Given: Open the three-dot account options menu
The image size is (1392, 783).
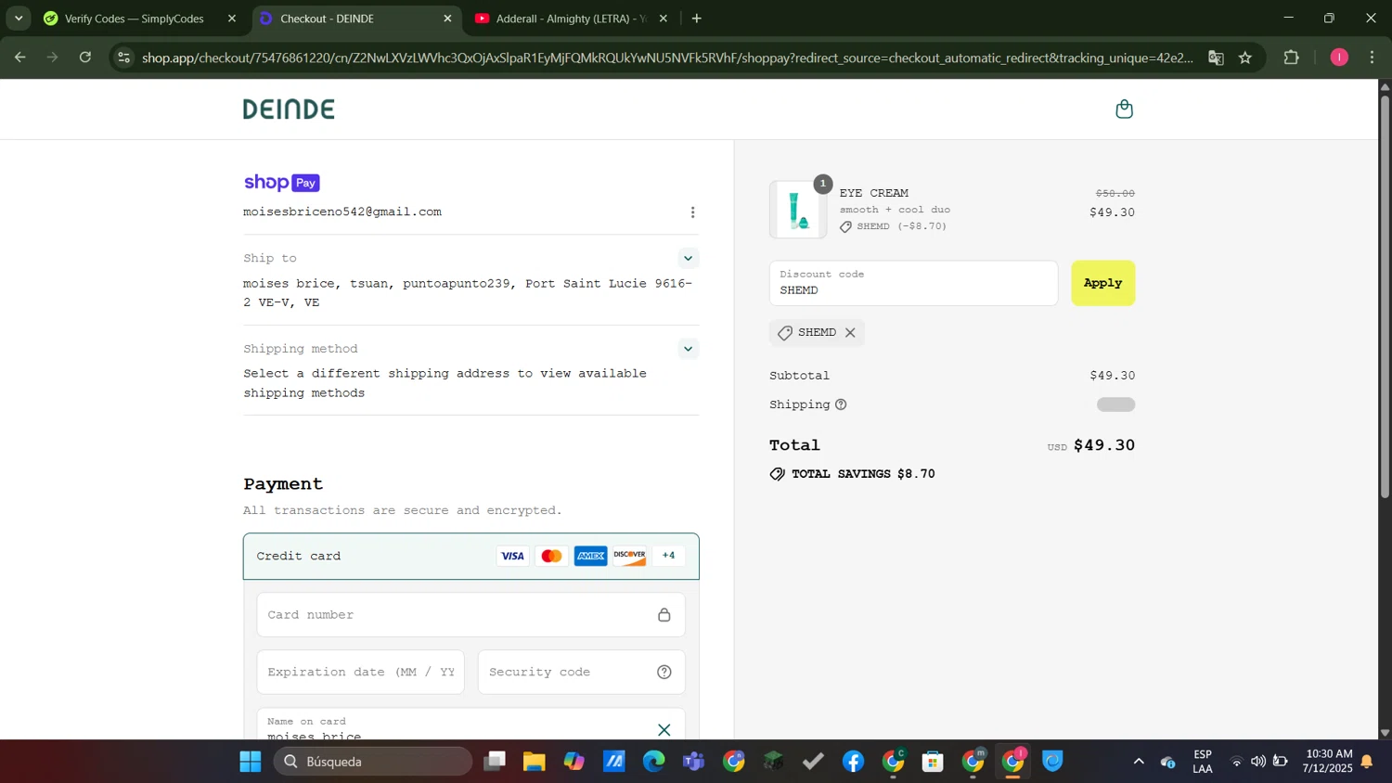Looking at the screenshot, I should (x=692, y=212).
